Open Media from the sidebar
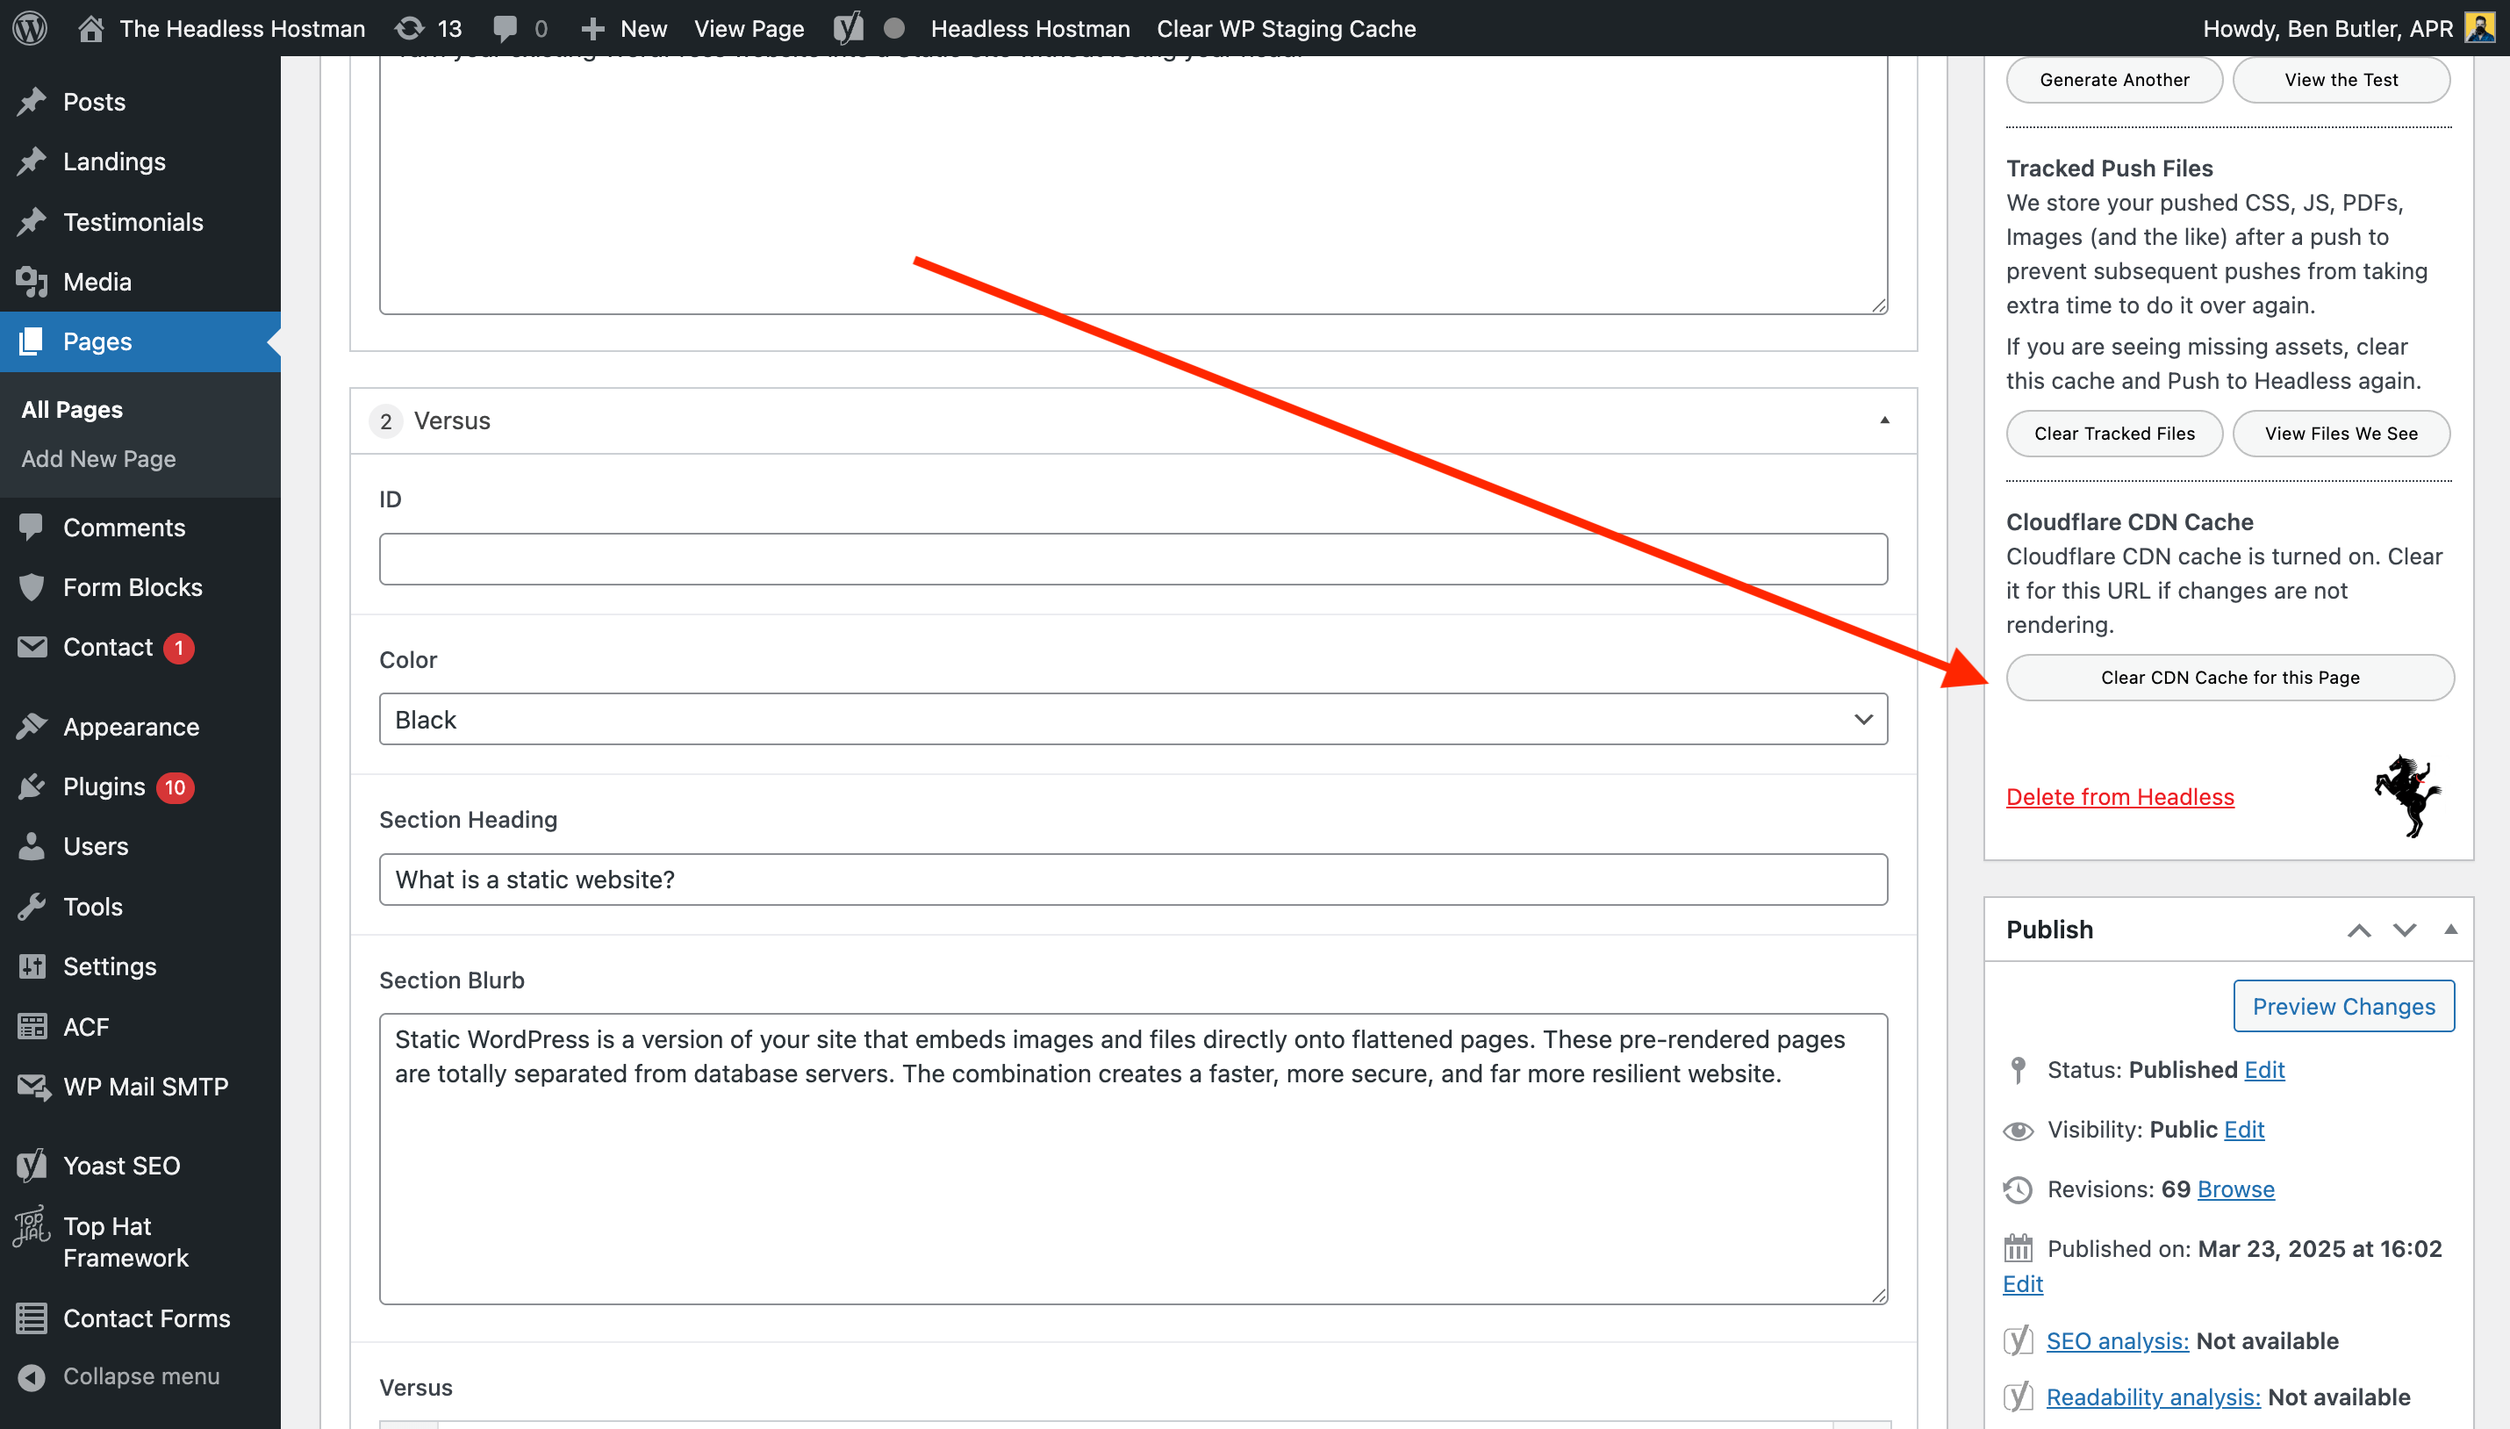The width and height of the screenshot is (2510, 1429). tap(97, 282)
